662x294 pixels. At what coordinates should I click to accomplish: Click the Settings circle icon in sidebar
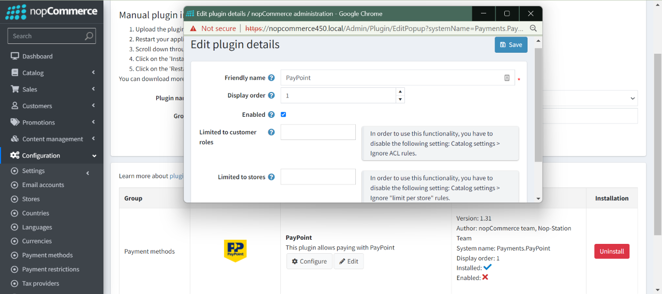(x=14, y=171)
